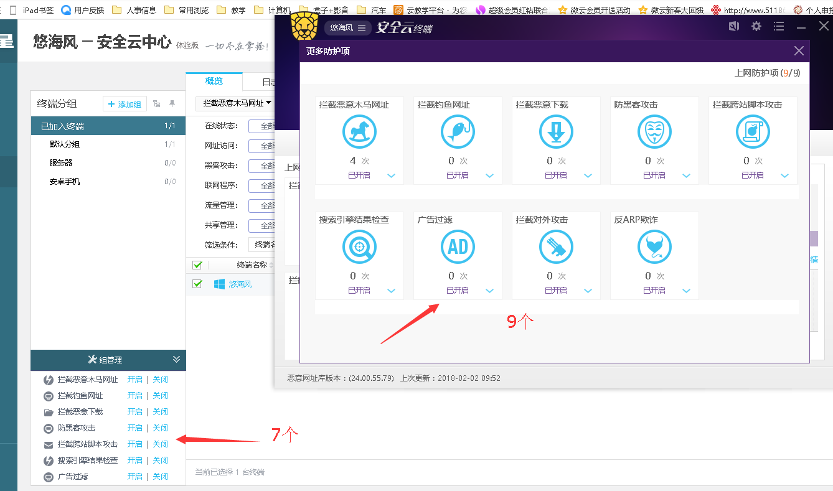Click 关闭 for 防黑客攻击 in 组管理
833x491 pixels.
coord(161,428)
